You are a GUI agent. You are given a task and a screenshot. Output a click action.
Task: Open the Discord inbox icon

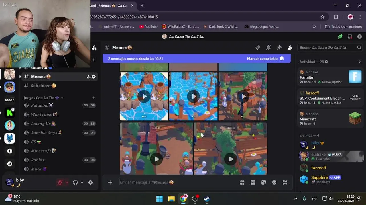pyautogui.click(x=350, y=36)
